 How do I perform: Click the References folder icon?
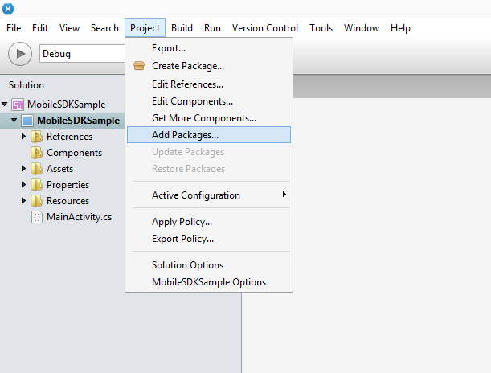click(37, 137)
